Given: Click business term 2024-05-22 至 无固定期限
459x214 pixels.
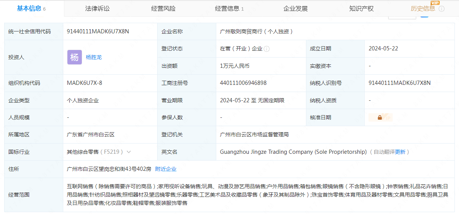Looking at the screenshot, I should click(x=252, y=100).
